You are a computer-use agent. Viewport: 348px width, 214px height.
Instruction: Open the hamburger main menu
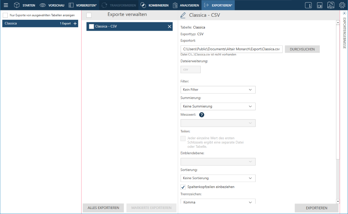coord(6,5)
